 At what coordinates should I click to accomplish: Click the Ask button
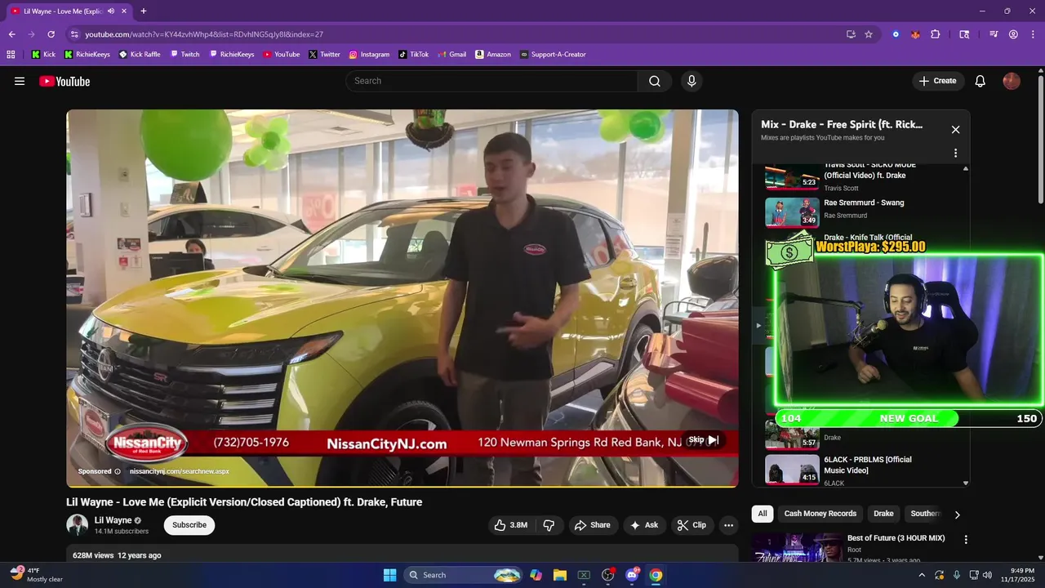pyautogui.click(x=644, y=525)
